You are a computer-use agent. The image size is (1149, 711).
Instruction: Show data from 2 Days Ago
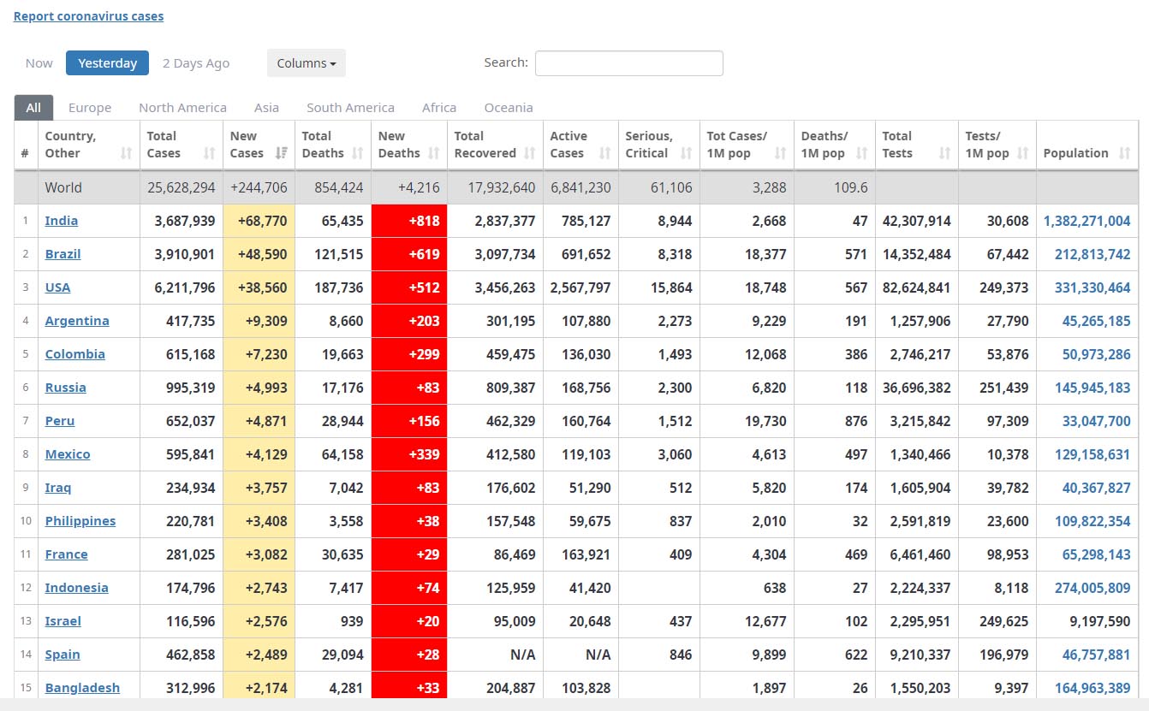196,63
